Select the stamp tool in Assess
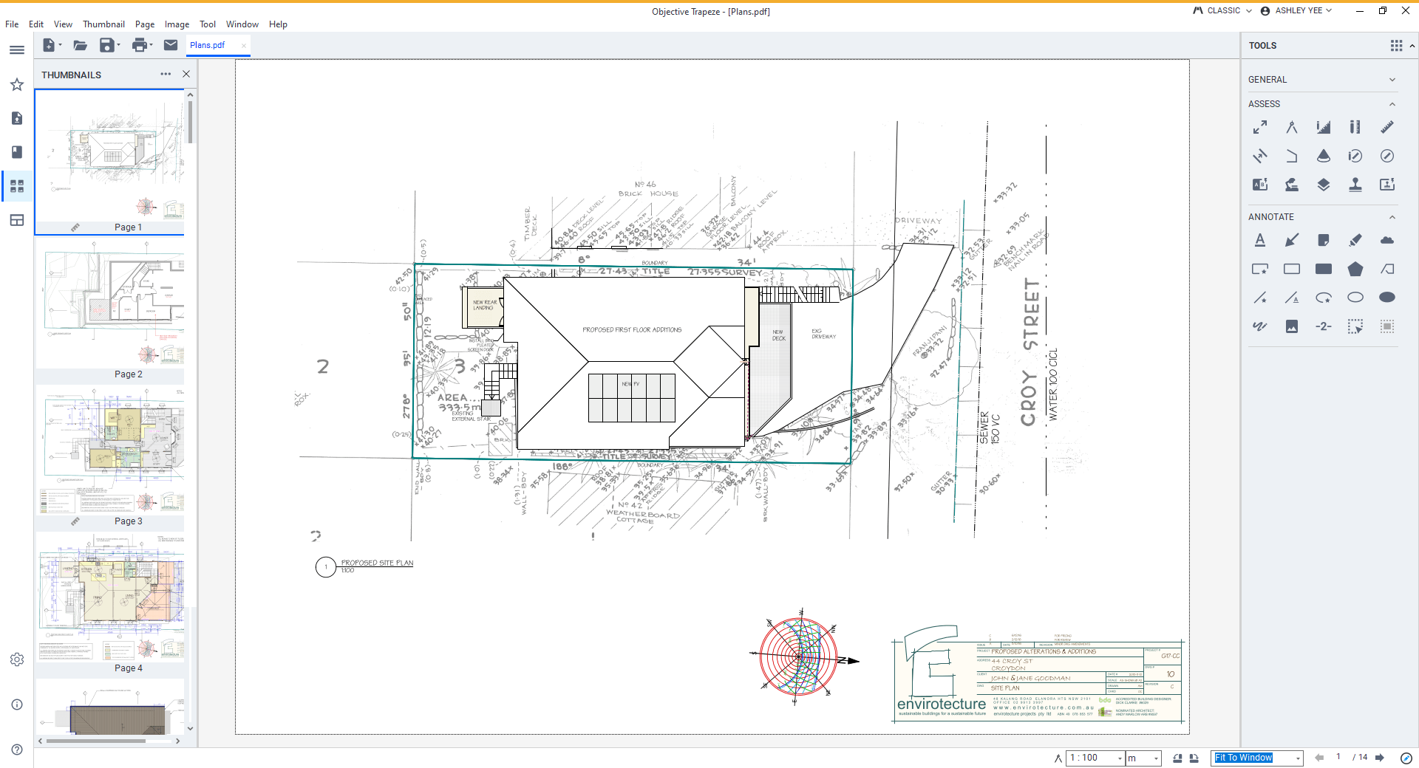The image size is (1419, 768). pyautogui.click(x=1355, y=185)
